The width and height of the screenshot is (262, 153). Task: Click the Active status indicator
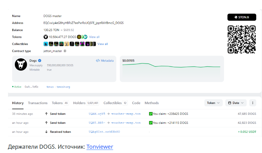[17, 87]
